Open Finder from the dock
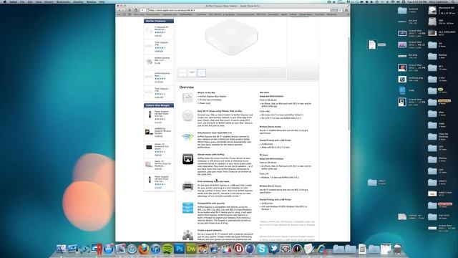 click(x=62, y=249)
